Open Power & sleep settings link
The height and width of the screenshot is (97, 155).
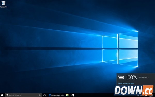(x=126, y=84)
